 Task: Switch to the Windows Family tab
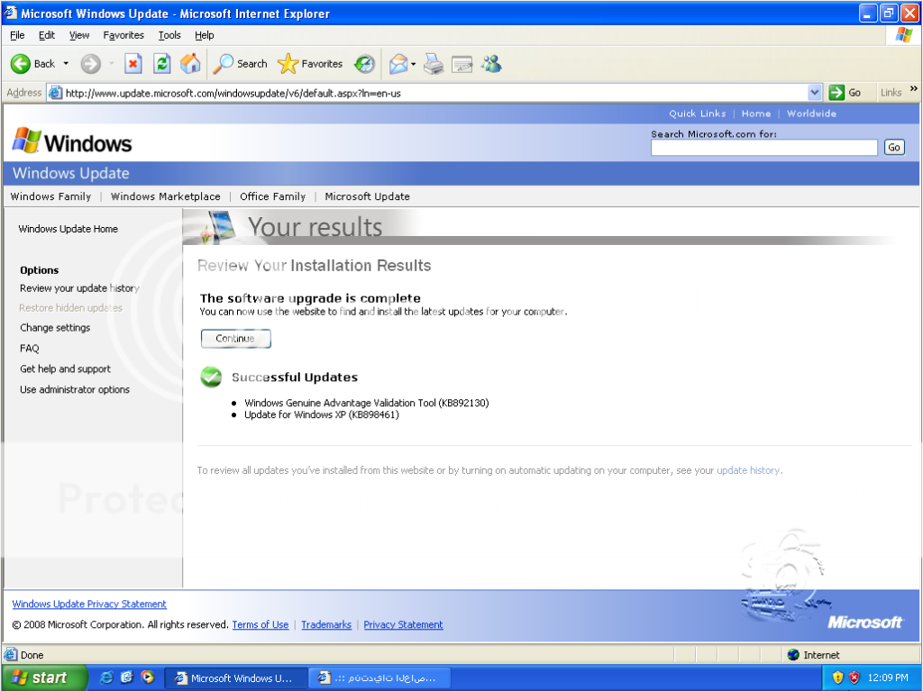(50, 196)
